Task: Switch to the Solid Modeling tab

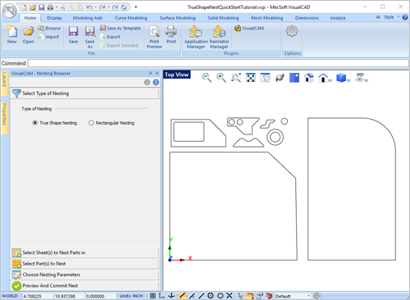Action: [223, 18]
